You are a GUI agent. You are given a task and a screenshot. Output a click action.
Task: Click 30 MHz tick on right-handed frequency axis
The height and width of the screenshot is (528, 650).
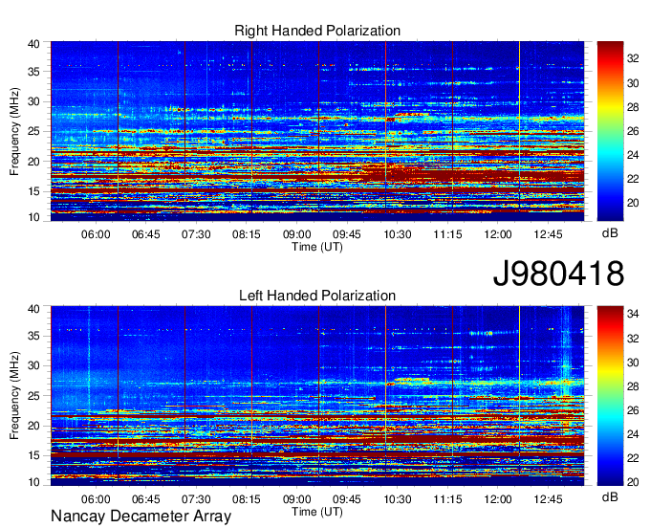click(x=33, y=101)
